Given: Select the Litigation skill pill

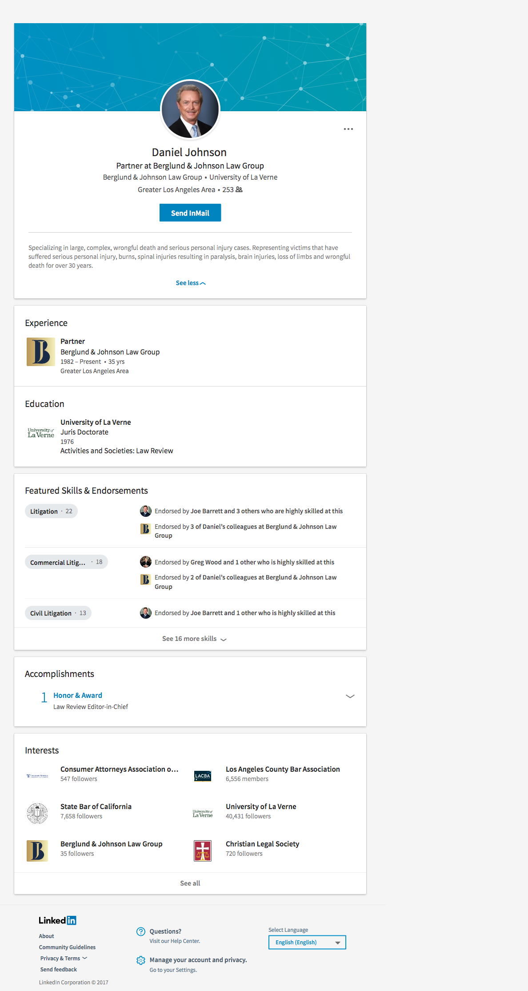Looking at the screenshot, I should click(x=51, y=512).
